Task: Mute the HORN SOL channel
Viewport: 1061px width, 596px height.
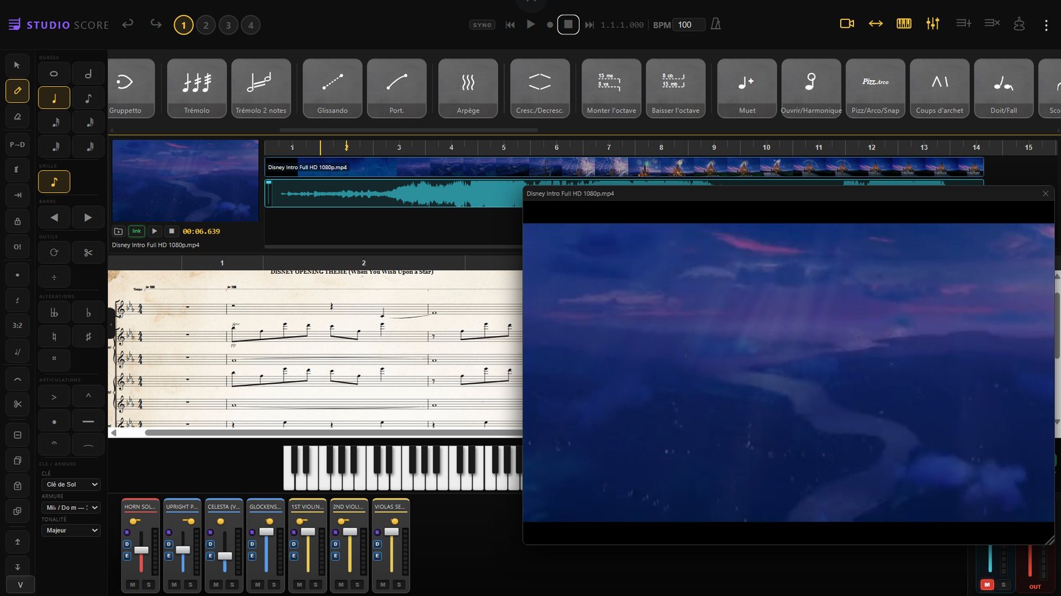Action: [133, 585]
